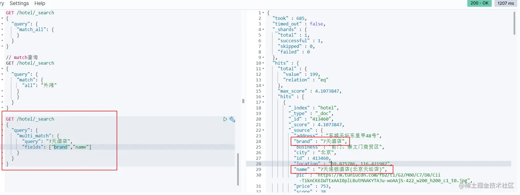Click the "pic" URL line
The image size is (520, 195).
383,178
